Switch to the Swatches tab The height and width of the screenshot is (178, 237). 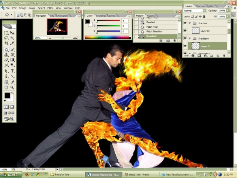coord(101,15)
